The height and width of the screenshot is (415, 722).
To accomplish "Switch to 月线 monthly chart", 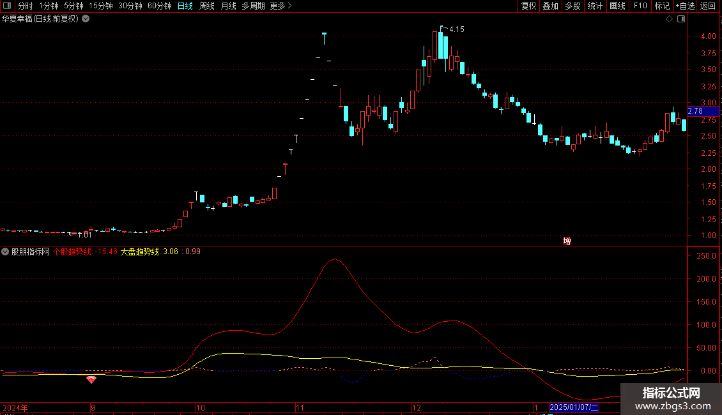I will pyautogui.click(x=228, y=6).
